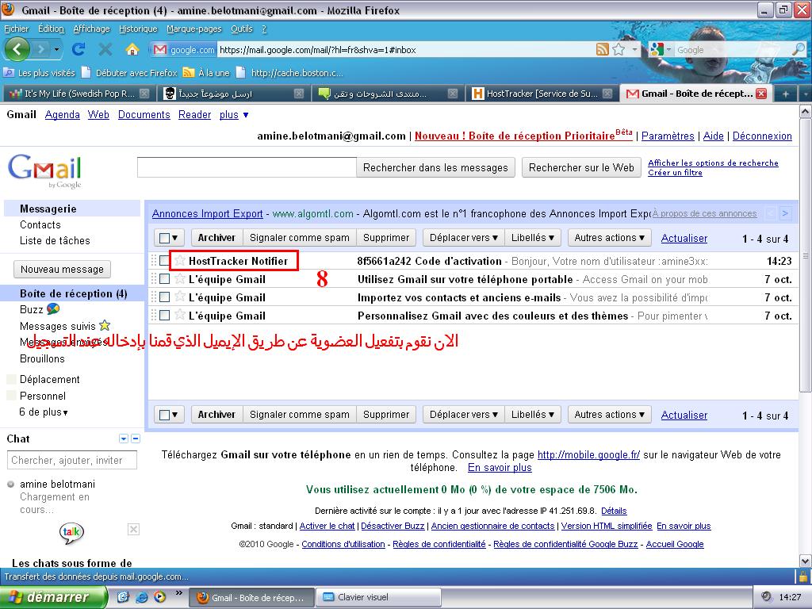Open bottom 'Déplacer vers' dropdown
Screen dimensions: 812x609
463,415
